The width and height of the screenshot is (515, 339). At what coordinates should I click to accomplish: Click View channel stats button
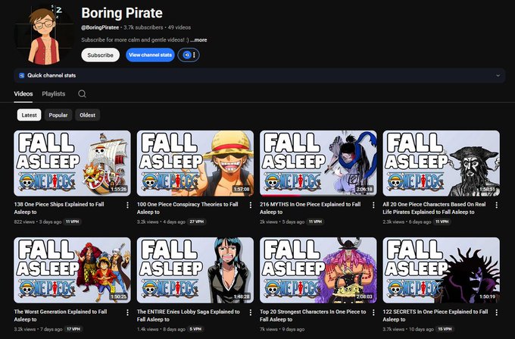click(150, 55)
